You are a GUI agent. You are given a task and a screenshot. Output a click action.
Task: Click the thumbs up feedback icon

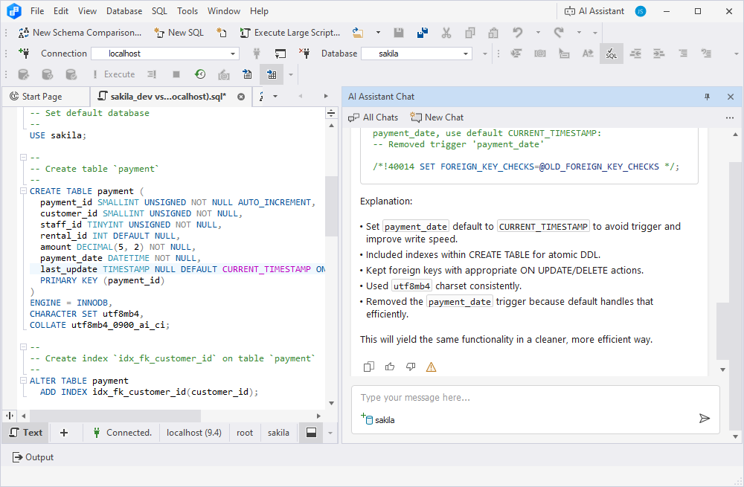(390, 367)
